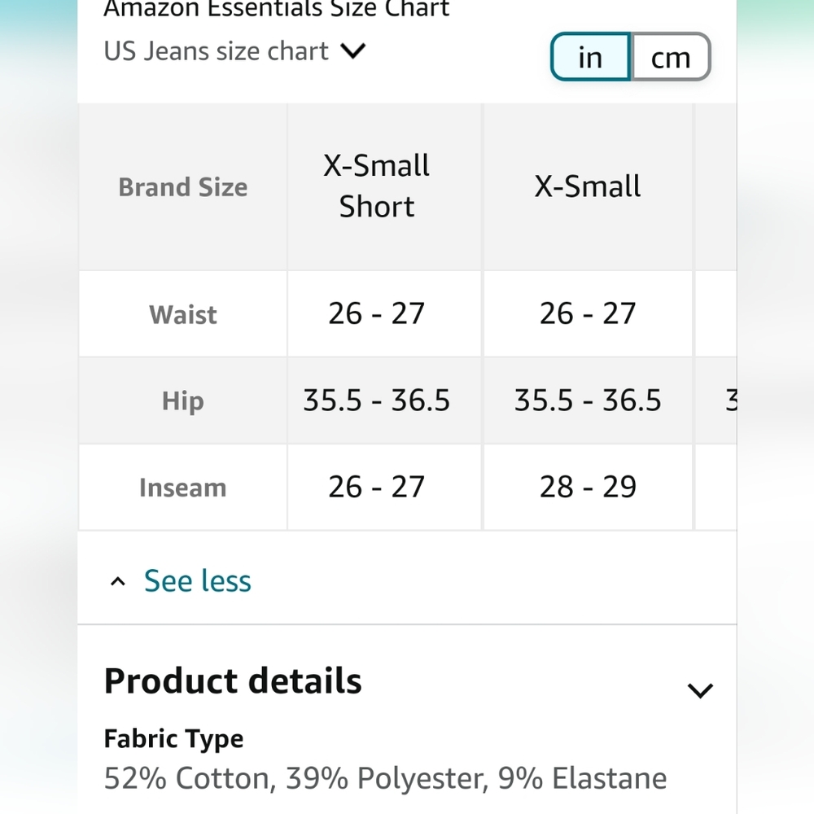Viewport: 814px width, 814px height.
Task: Click X-Small inseam value 28 - 29
Action: coord(588,487)
